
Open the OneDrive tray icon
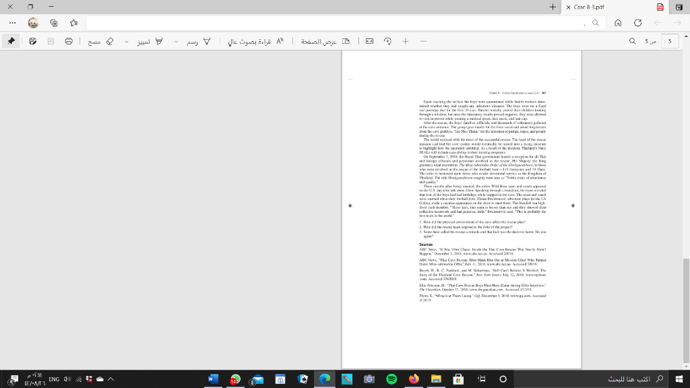(x=100, y=379)
